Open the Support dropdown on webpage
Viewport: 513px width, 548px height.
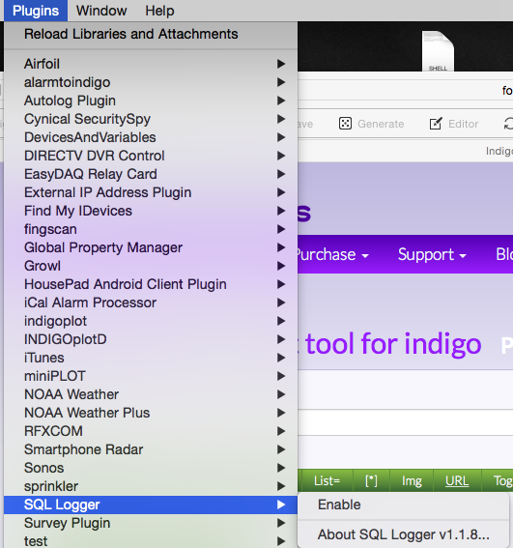tap(432, 254)
